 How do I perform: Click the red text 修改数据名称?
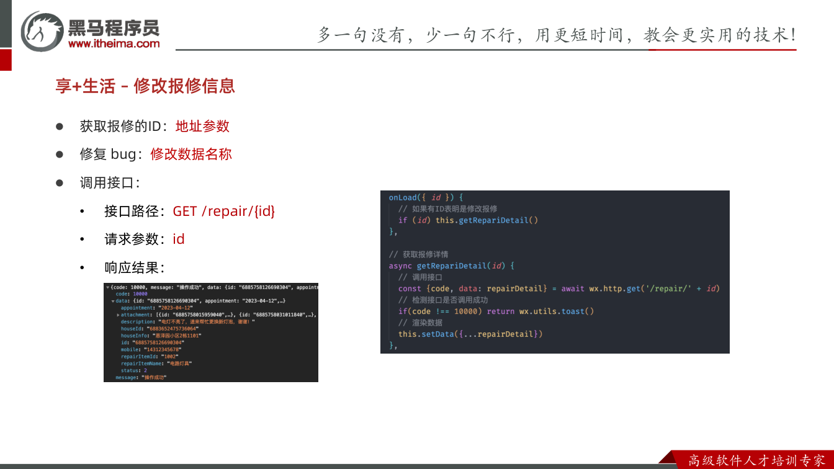pyautogui.click(x=191, y=154)
